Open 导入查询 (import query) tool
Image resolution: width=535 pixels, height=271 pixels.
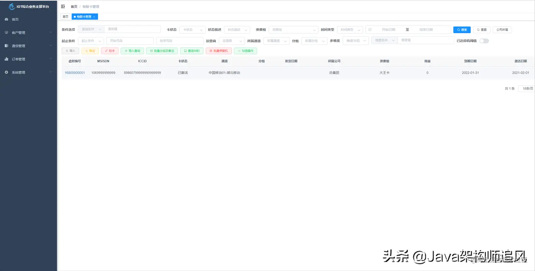(x=132, y=51)
